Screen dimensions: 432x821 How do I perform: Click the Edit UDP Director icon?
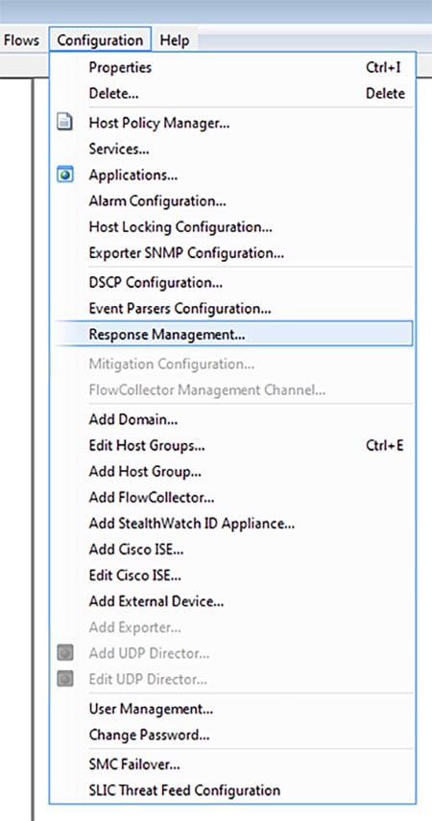tap(65, 679)
